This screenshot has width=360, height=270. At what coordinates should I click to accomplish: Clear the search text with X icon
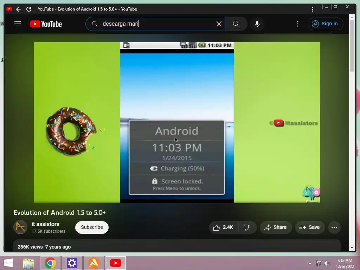(219, 24)
